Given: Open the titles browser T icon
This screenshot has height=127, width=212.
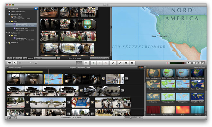Looking at the screenshot, I should 196,63.
